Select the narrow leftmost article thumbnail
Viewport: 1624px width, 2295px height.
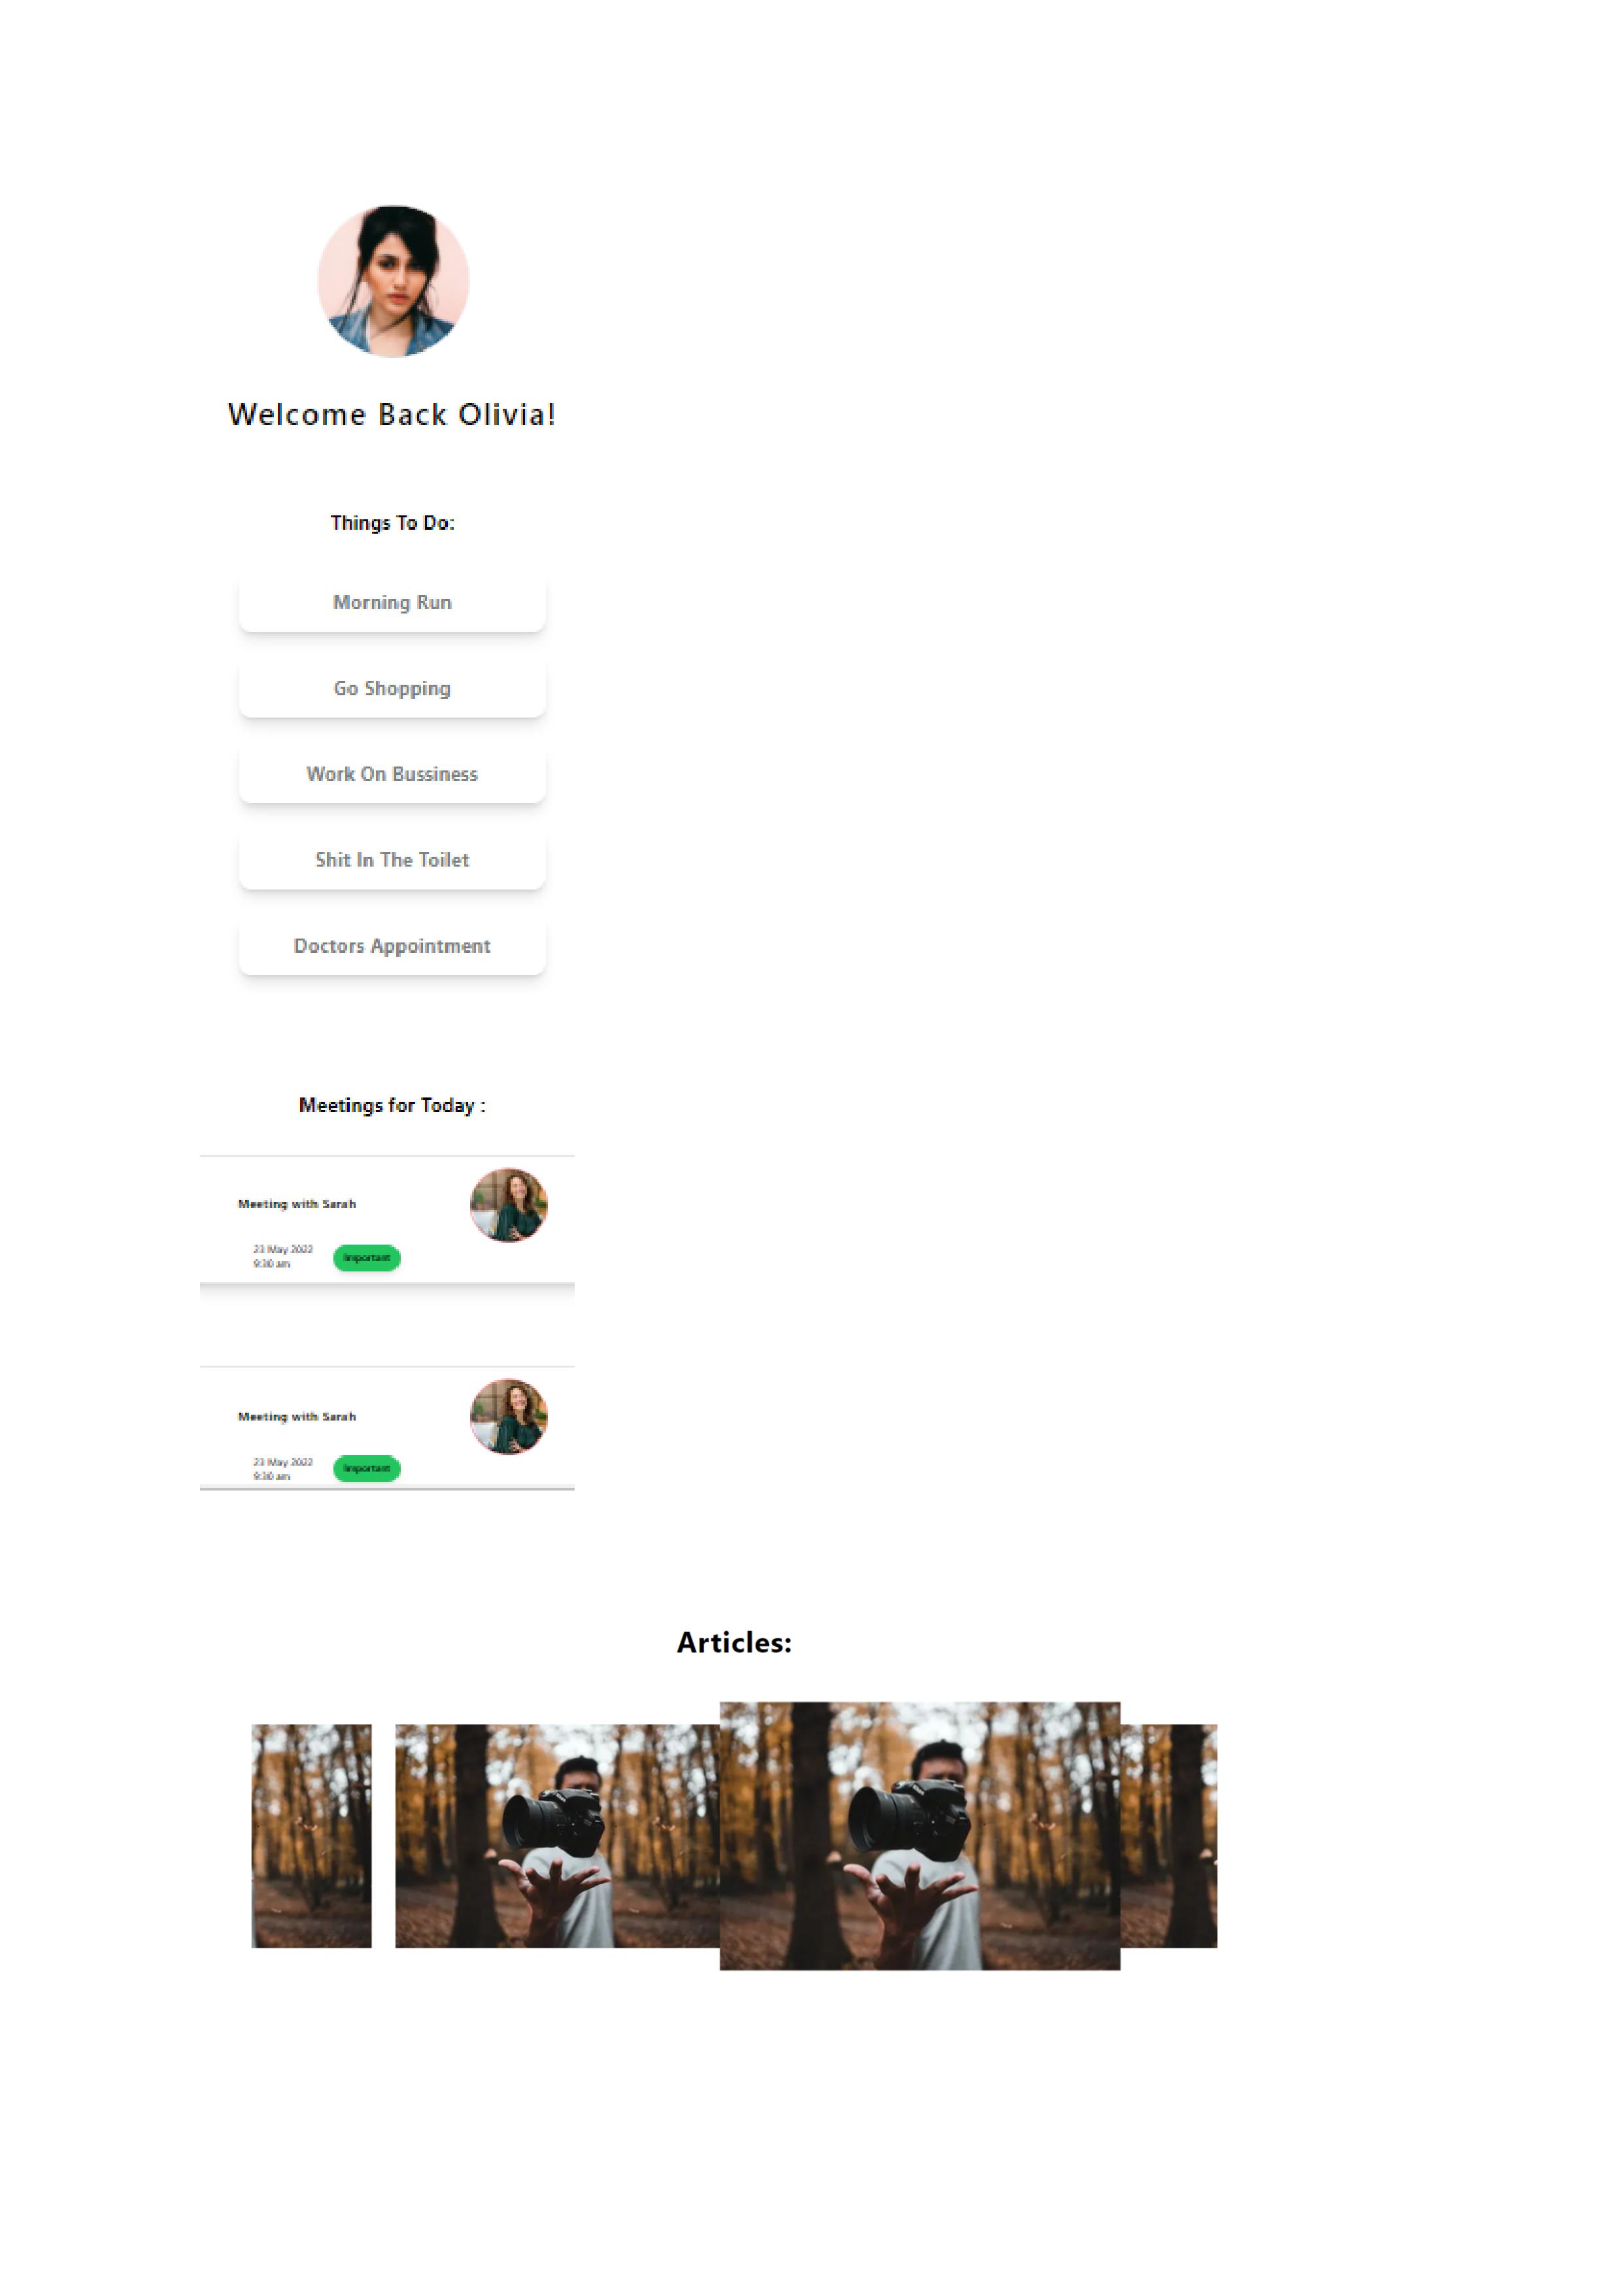pos(311,1836)
